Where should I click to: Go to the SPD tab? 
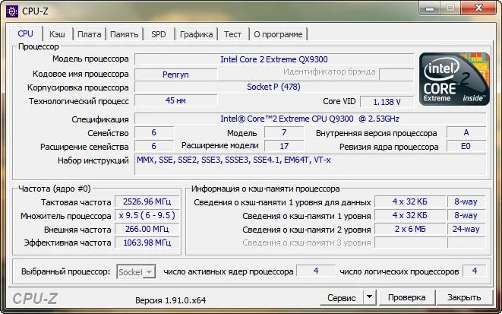click(x=159, y=34)
